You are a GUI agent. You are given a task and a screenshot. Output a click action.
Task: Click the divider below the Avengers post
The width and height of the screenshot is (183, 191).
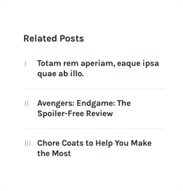coord(94,129)
